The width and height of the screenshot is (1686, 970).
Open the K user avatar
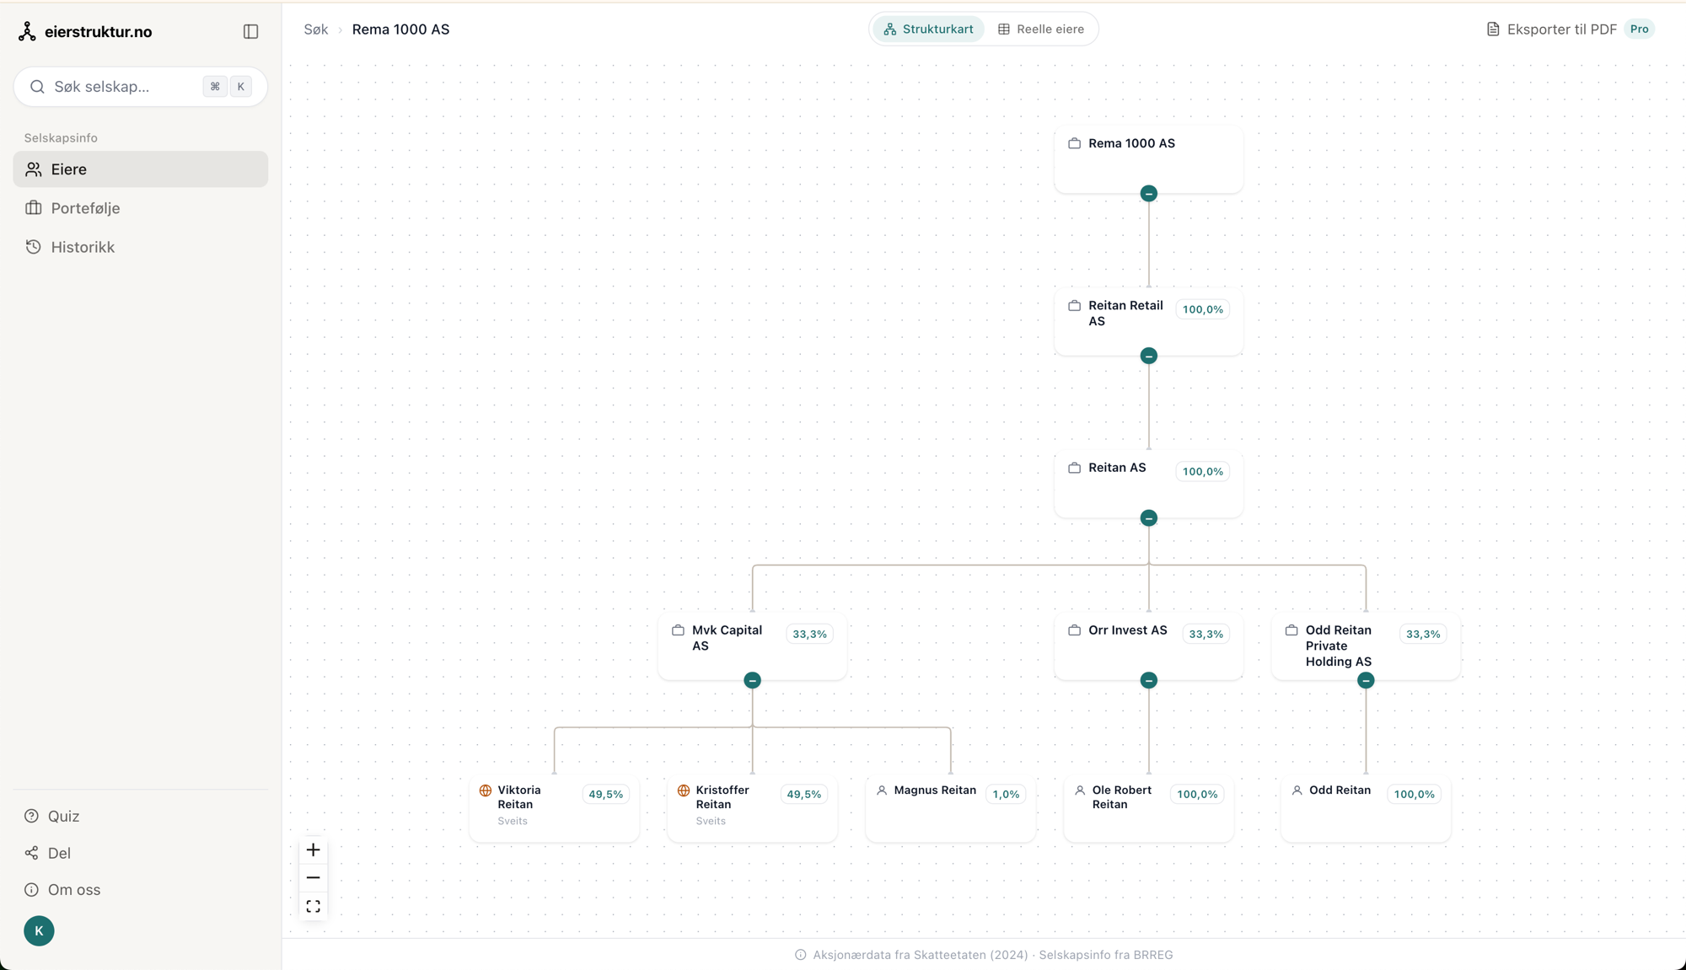coord(39,931)
